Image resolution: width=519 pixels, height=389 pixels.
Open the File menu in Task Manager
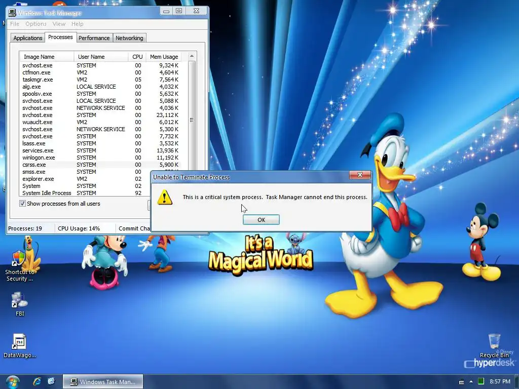pos(15,24)
